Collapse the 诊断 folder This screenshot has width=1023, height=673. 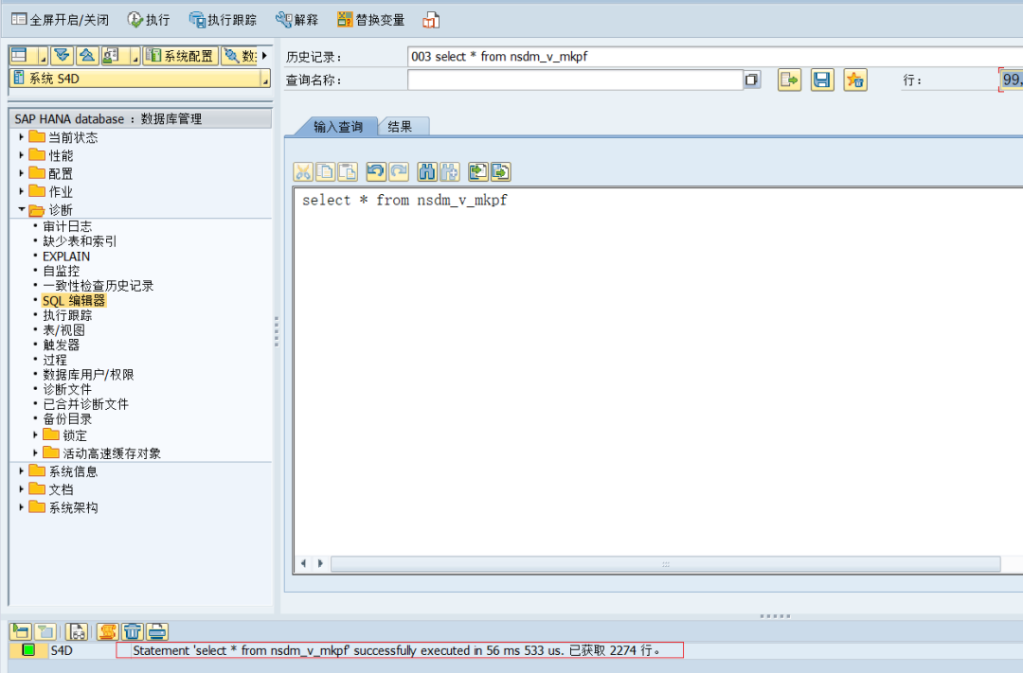click(x=22, y=209)
